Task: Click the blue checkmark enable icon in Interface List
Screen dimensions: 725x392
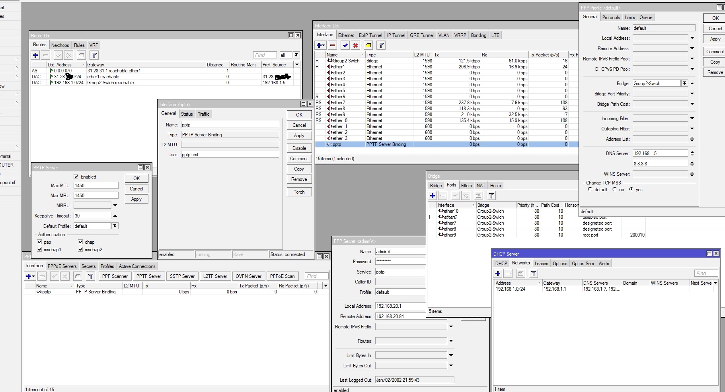Action: pos(345,45)
